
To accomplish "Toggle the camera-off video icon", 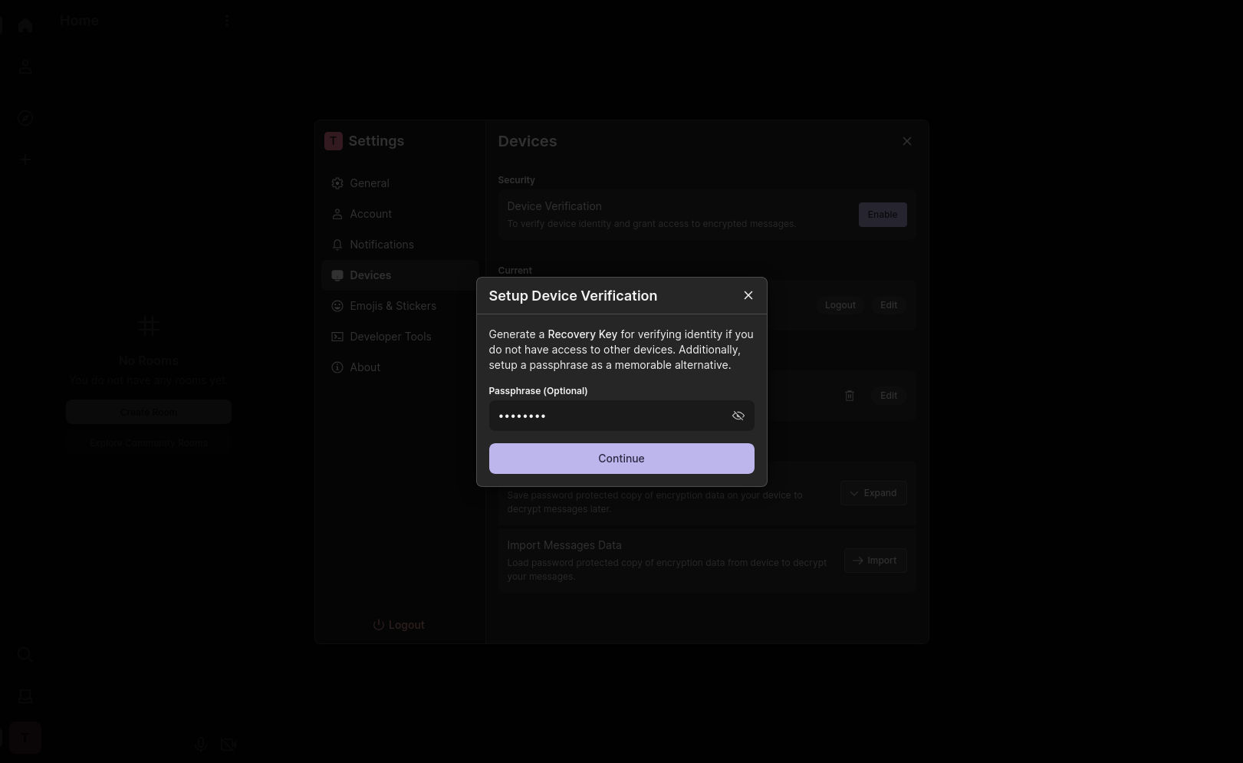I will click(x=228, y=744).
